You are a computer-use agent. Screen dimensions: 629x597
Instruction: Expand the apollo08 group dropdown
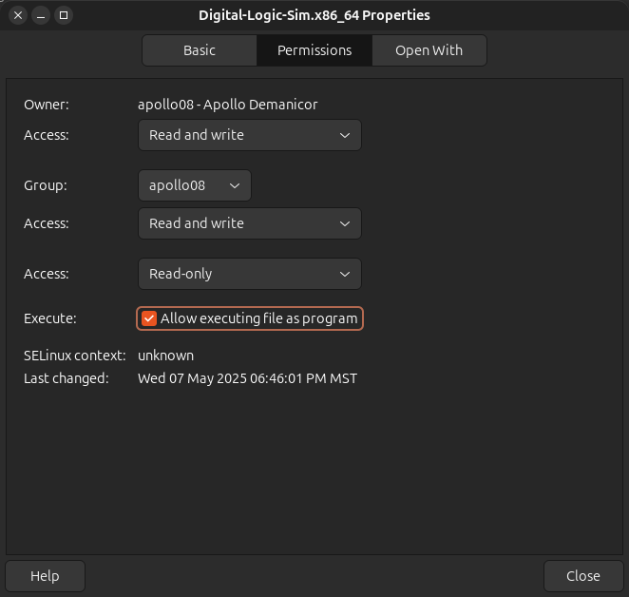click(x=194, y=185)
